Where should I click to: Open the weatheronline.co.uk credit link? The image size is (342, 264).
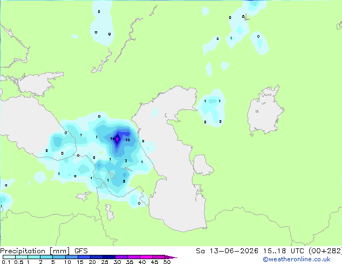[297, 259]
